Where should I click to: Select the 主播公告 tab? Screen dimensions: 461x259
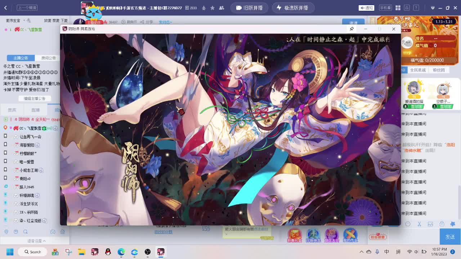pos(21,58)
